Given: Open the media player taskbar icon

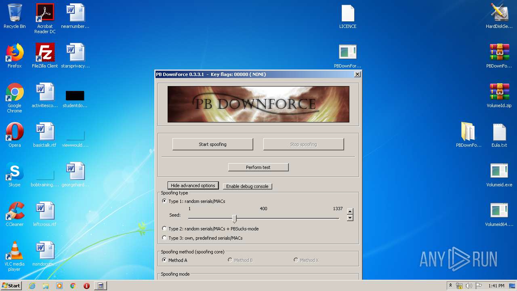Looking at the screenshot, I should pos(59,286).
